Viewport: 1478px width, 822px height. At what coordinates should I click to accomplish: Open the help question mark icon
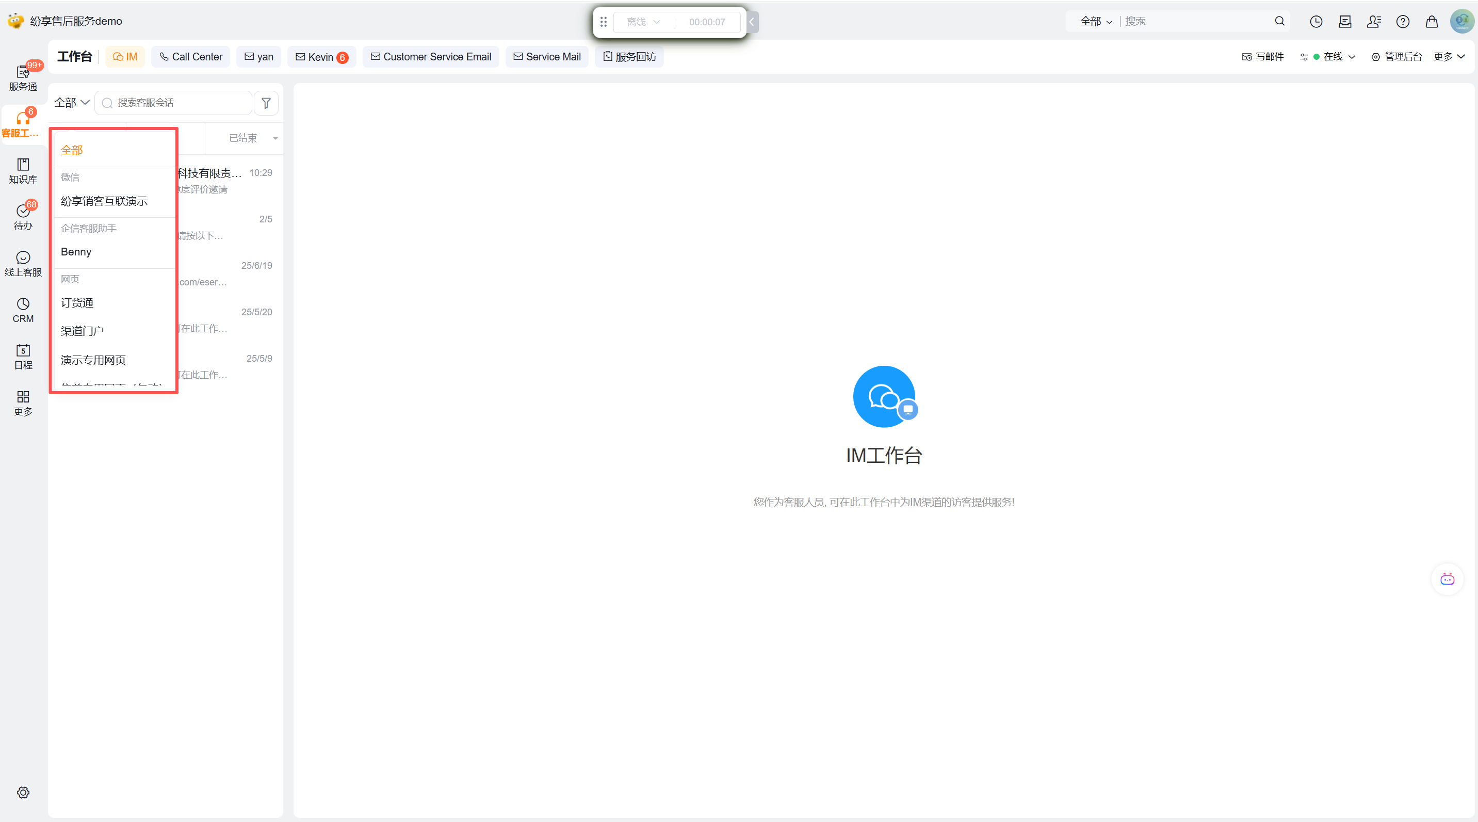pos(1402,21)
